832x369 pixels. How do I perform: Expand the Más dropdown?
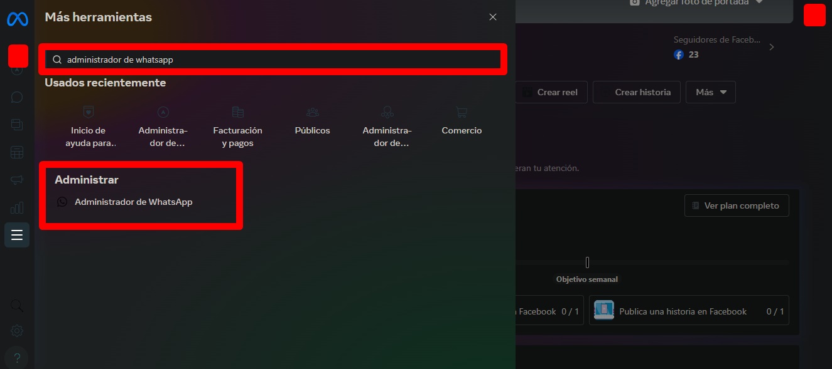point(711,92)
